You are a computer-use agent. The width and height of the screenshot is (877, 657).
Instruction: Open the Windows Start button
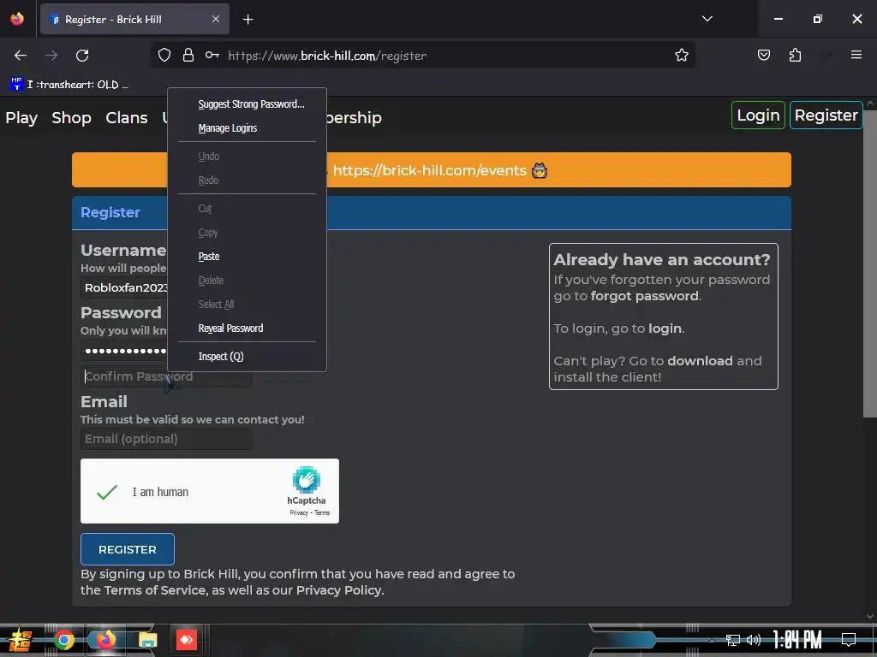[21, 640]
